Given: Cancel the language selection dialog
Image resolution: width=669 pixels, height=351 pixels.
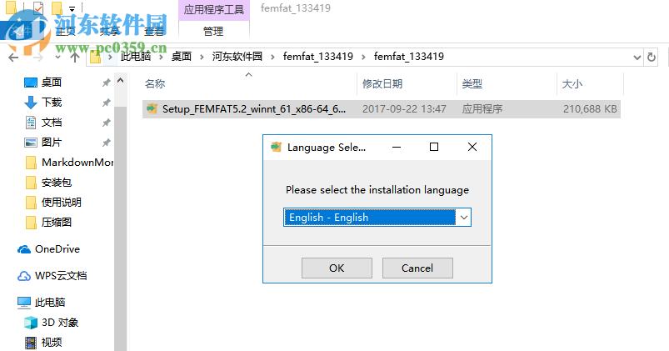Looking at the screenshot, I should tap(417, 268).
